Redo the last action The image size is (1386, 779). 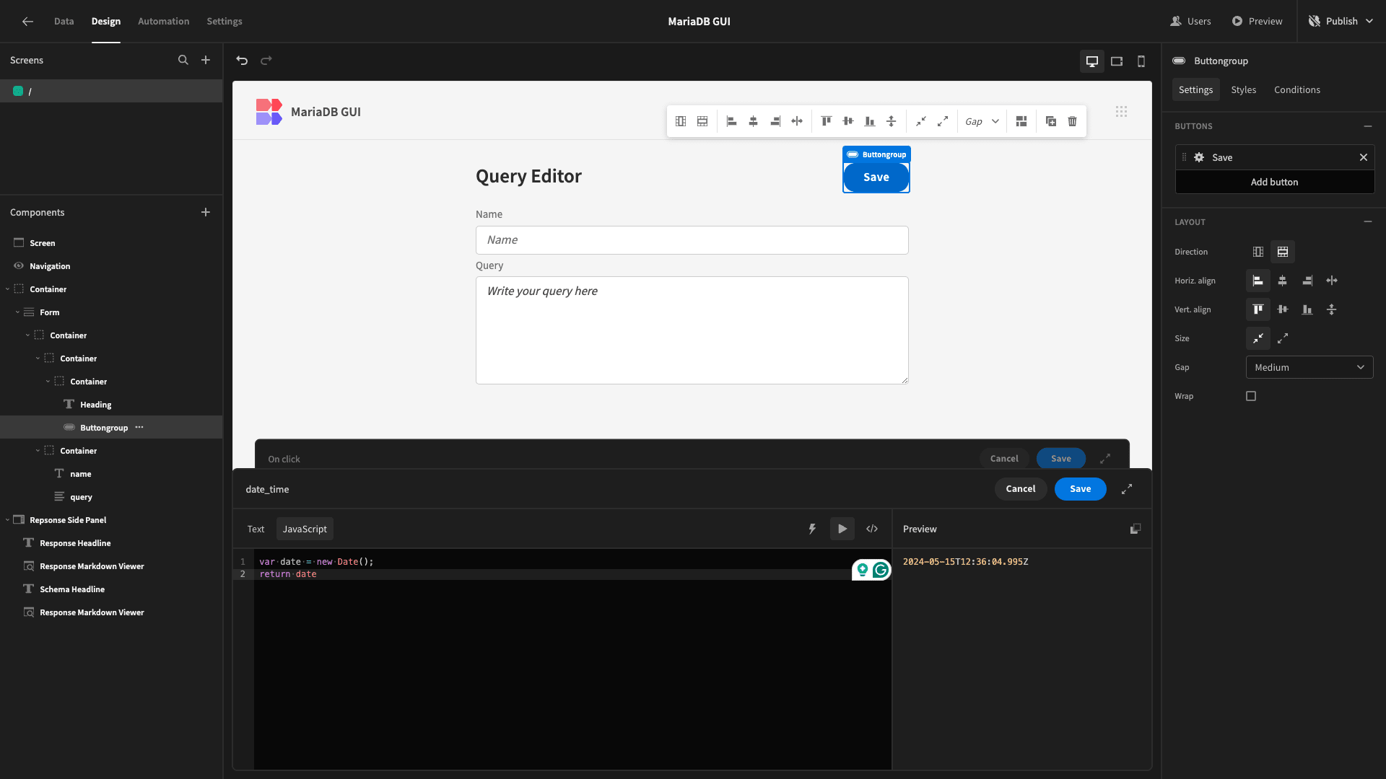click(x=266, y=61)
